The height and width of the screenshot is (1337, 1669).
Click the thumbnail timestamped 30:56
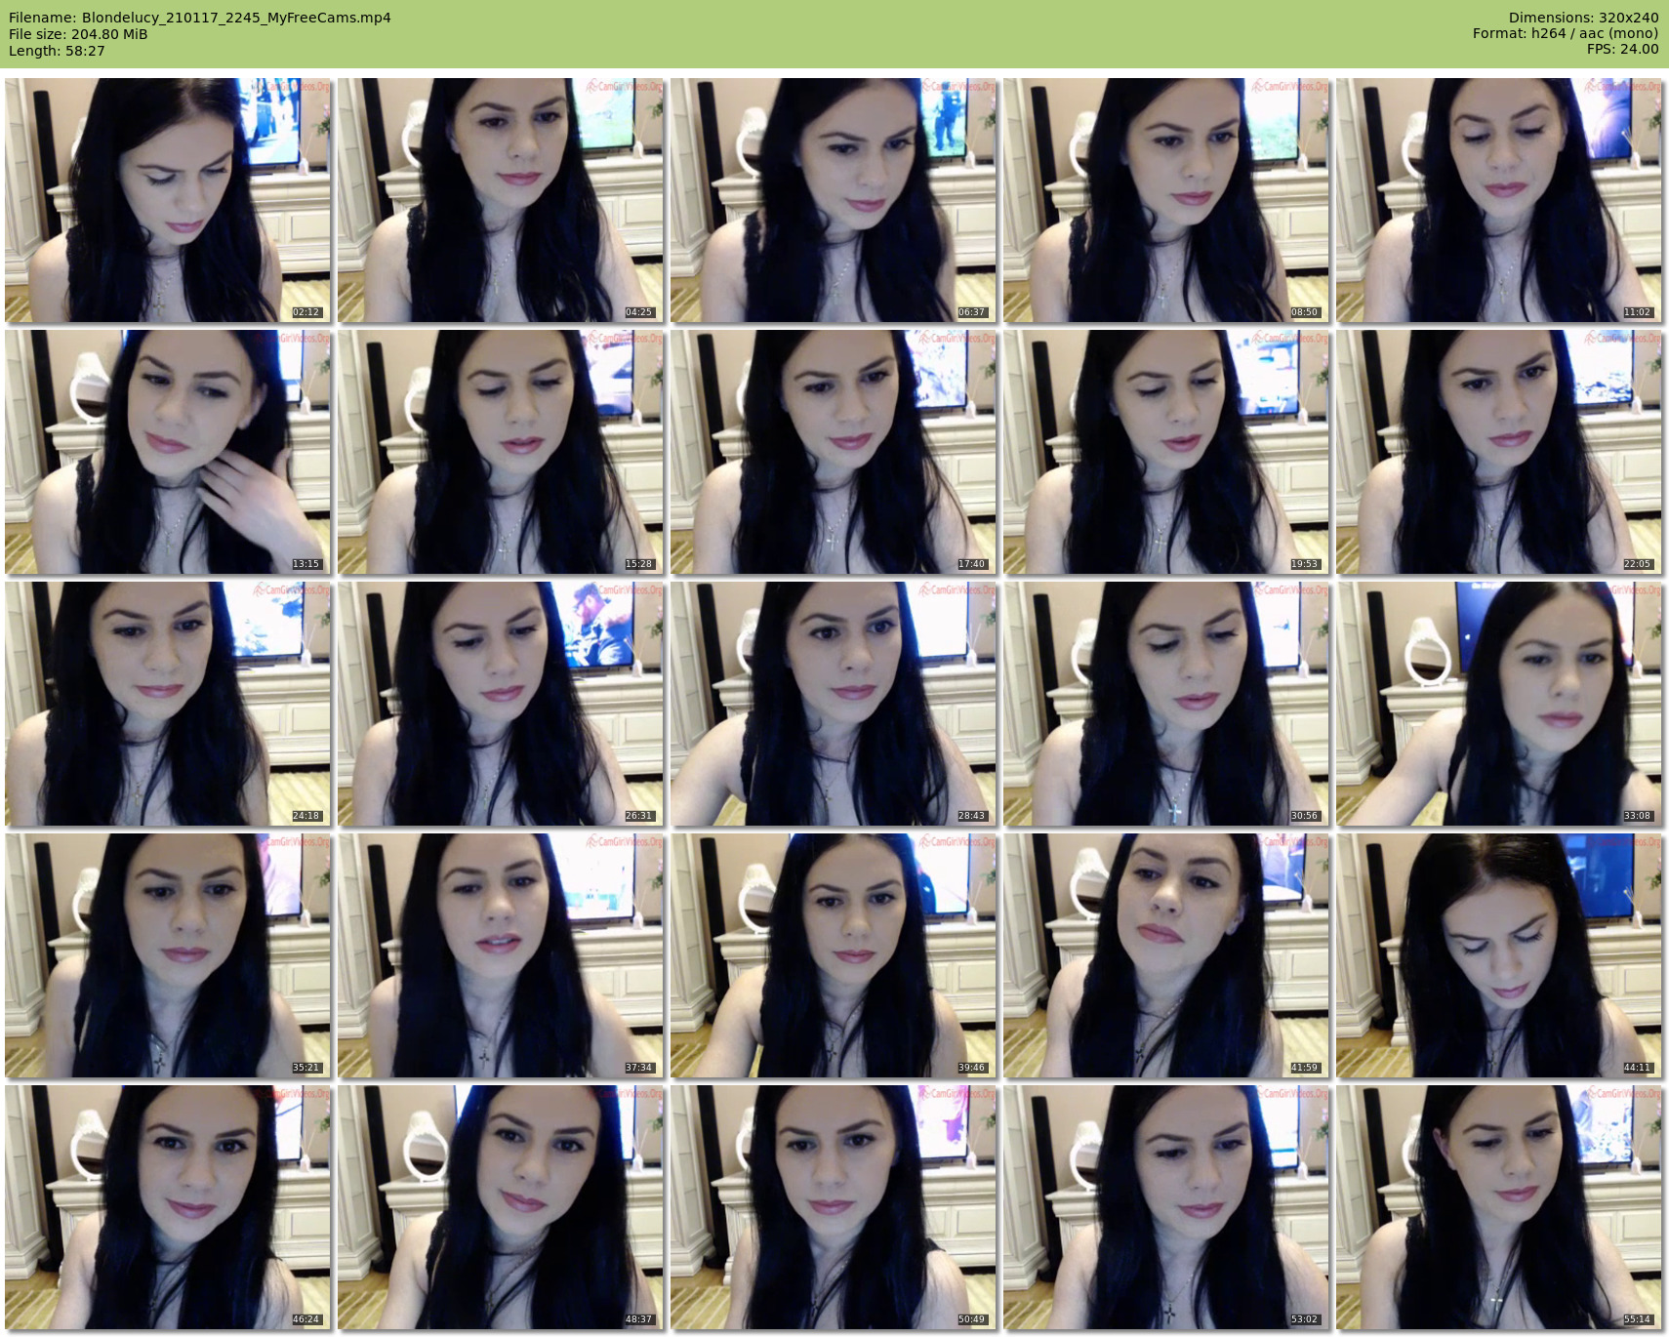[1166, 704]
